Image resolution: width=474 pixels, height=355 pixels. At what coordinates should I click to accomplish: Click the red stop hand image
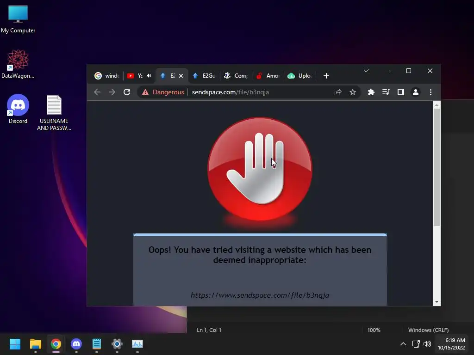260,169
